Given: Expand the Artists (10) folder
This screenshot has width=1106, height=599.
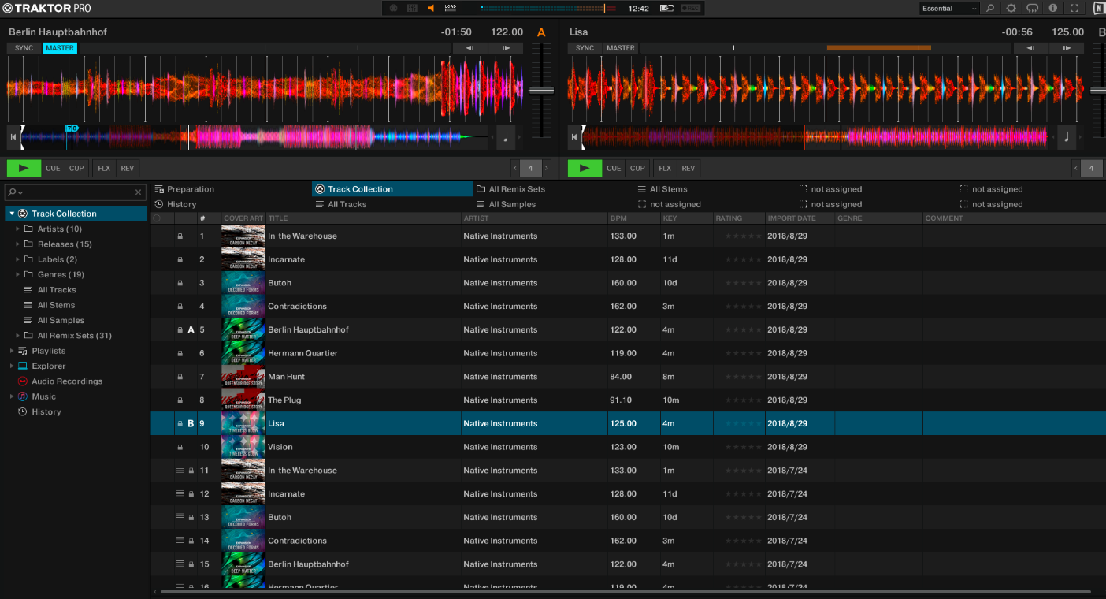Looking at the screenshot, I should pyautogui.click(x=19, y=229).
